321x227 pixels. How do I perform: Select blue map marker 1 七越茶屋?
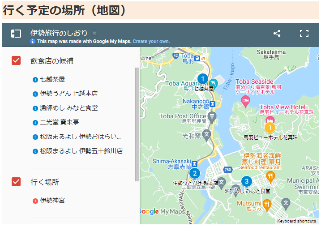click(x=203, y=79)
